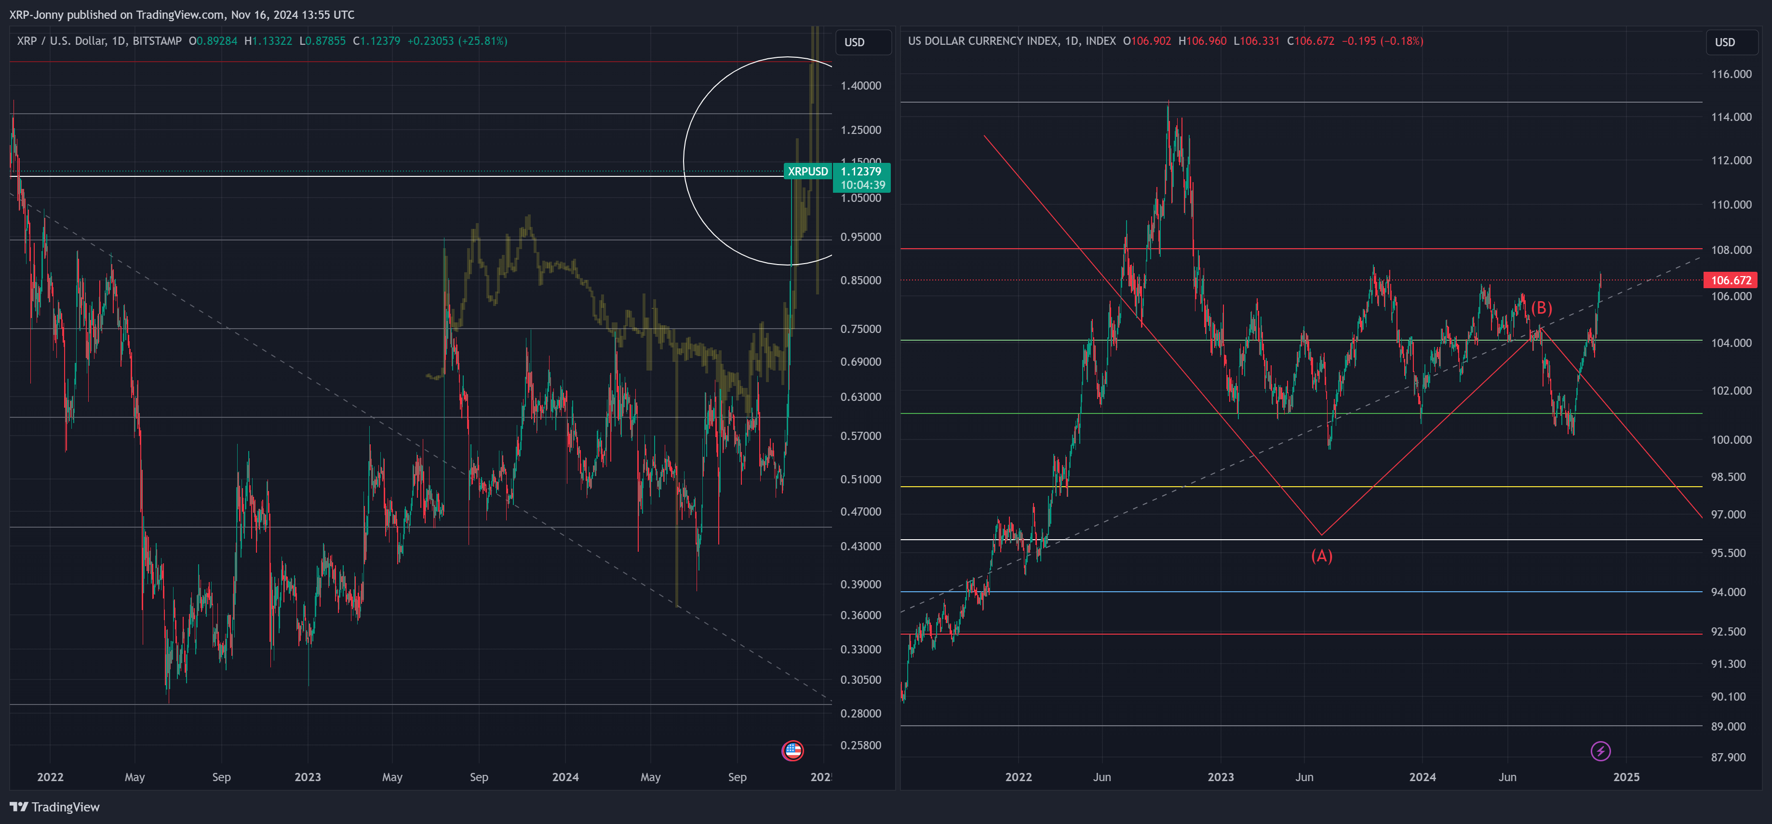Click the (B) wave label
Screen dimensions: 1772x824
pos(1542,307)
